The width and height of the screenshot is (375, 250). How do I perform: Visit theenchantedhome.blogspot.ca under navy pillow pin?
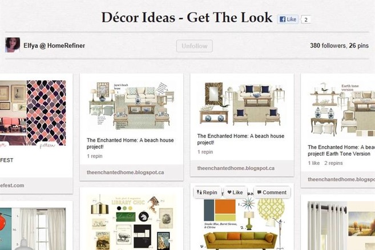(x=236, y=168)
